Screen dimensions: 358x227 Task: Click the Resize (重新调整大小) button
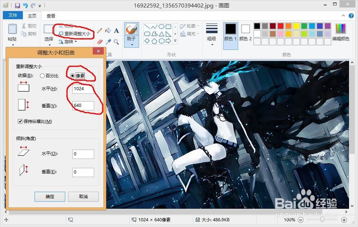point(74,34)
